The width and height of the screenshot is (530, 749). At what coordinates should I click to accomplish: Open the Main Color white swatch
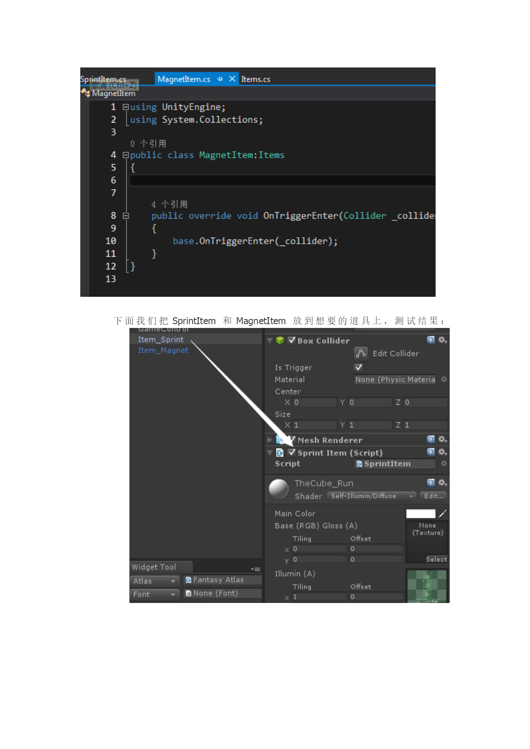(x=421, y=513)
